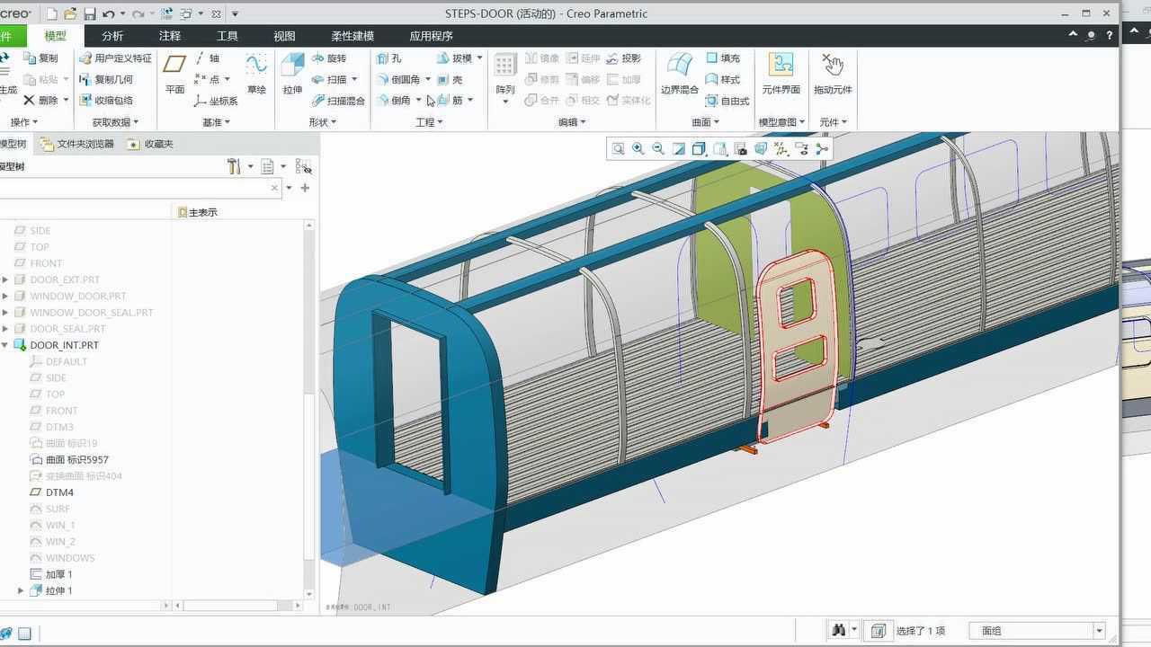Open the 草绘 (Sketch) tool
This screenshot has width=1151, height=647.
256,74
